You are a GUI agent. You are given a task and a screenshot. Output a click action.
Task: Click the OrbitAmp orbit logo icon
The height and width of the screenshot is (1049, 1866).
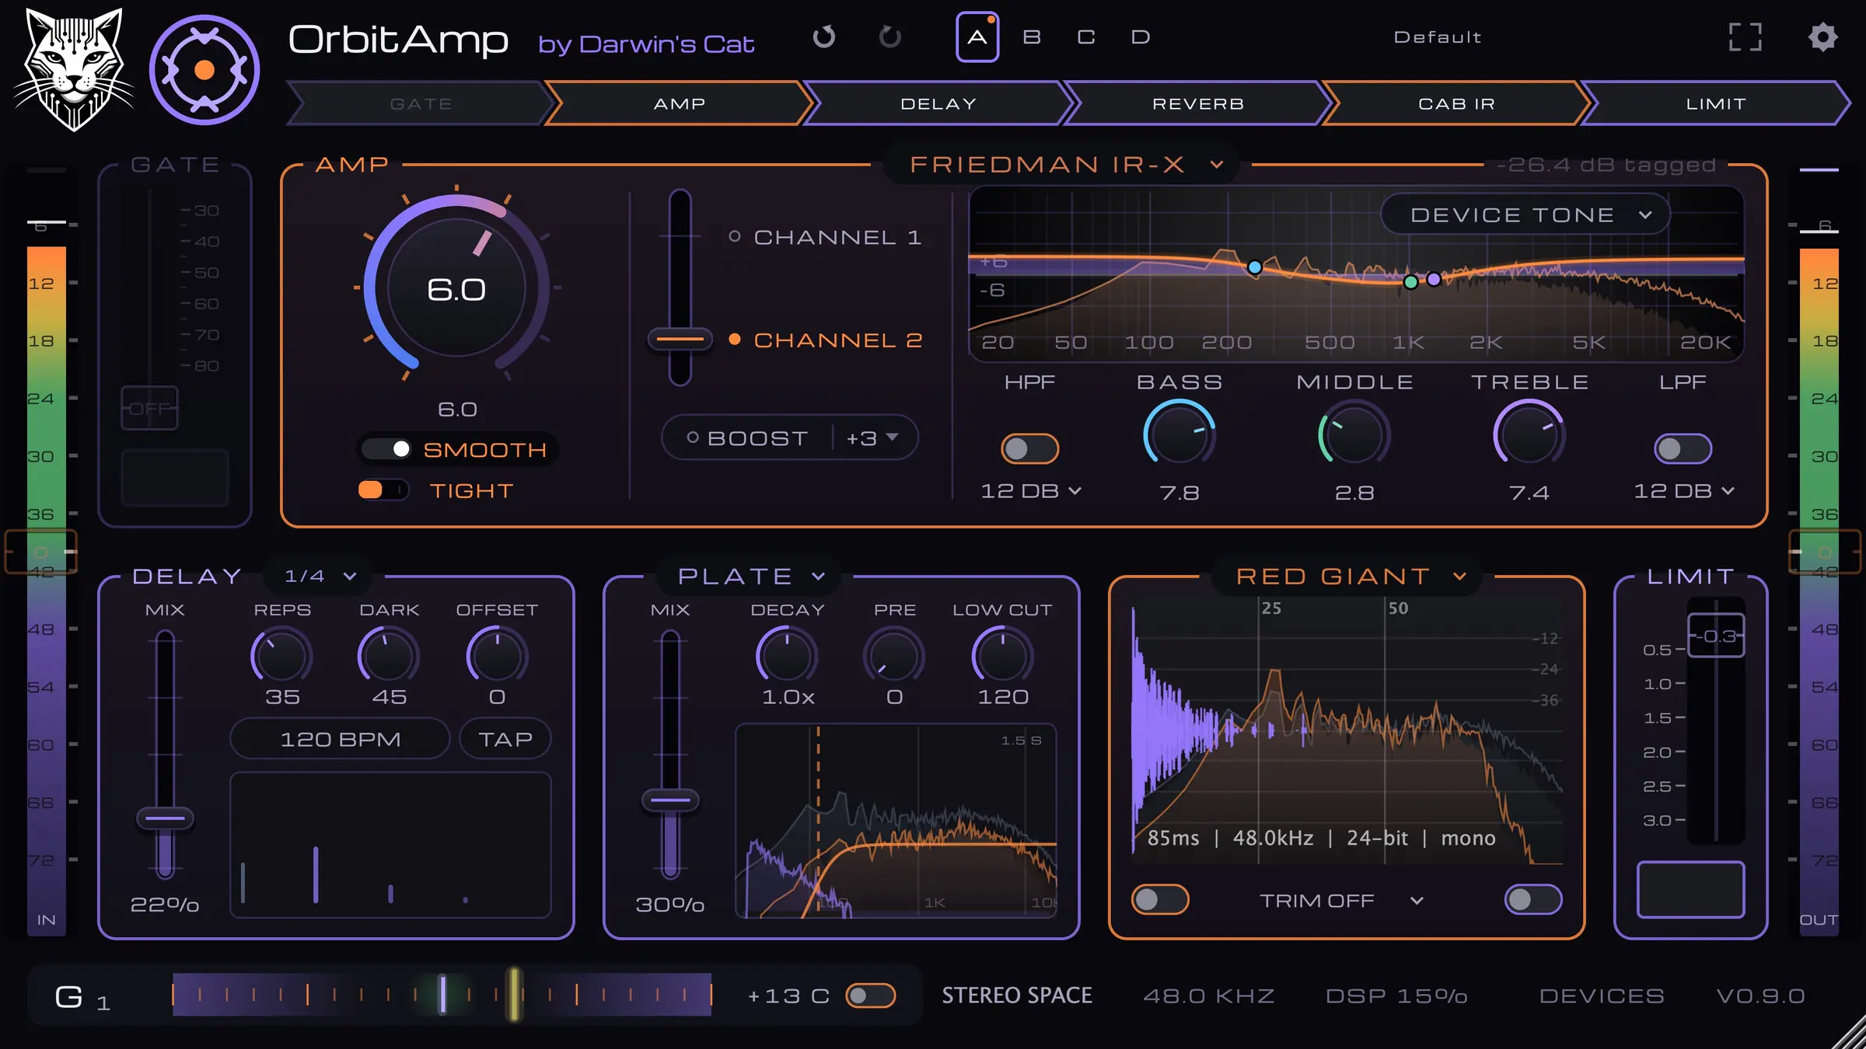(204, 70)
